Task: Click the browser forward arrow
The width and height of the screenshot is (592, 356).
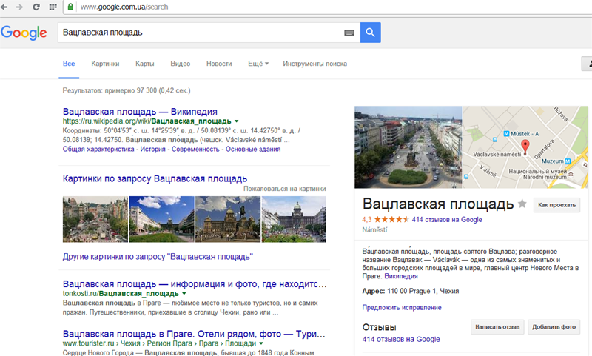Action: (x=20, y=7)
